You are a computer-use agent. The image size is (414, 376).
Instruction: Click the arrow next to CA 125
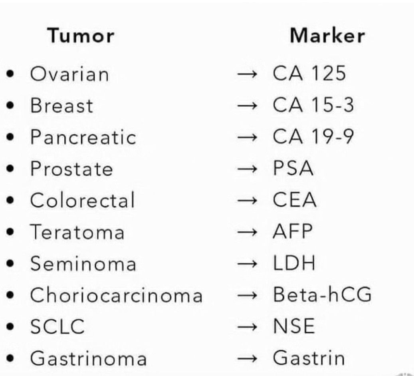point(246,75)
